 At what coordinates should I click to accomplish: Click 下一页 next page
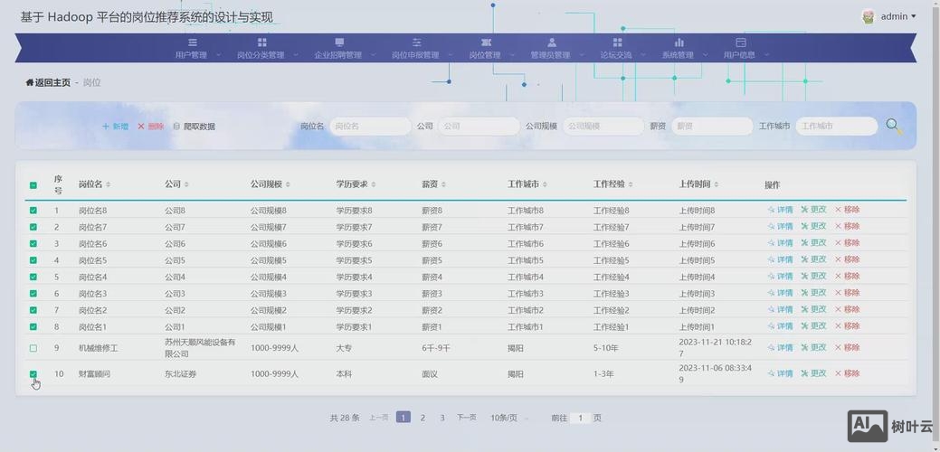(467, 418)
